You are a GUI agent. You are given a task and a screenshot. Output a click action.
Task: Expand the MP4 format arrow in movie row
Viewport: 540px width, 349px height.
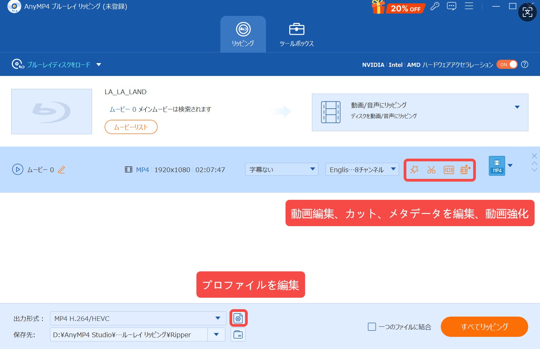click(510, 165)
